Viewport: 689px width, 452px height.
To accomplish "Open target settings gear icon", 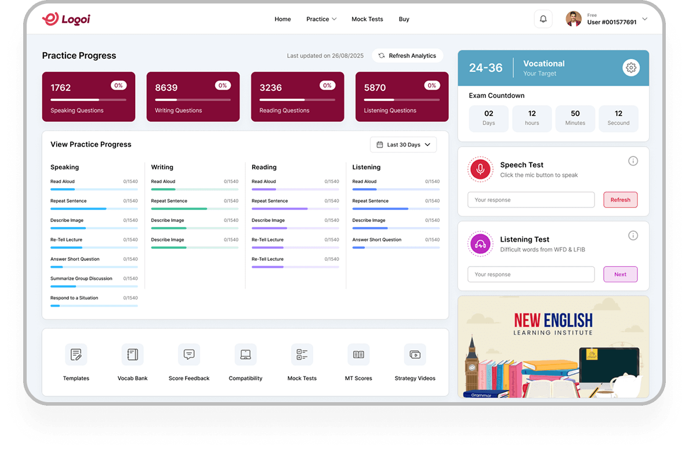I will (631, 68).
